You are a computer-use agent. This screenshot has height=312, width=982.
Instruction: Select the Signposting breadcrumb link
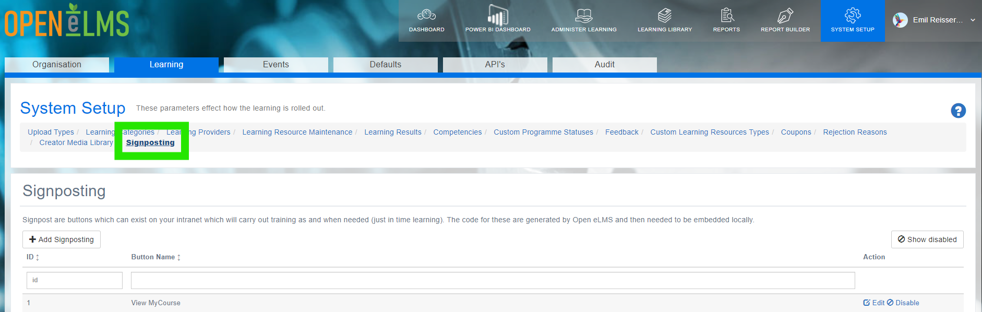pyautogui.click(x=150, y=142)
